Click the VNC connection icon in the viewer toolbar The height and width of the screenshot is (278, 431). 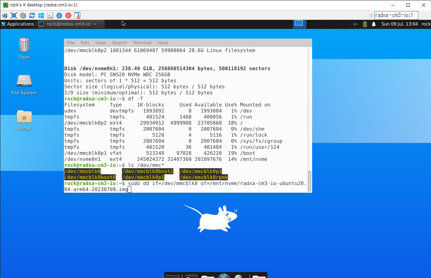tap(5, 15)
